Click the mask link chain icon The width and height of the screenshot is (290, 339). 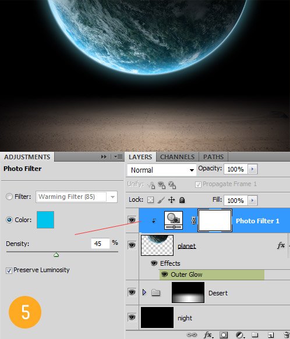[x=193, y=220]
